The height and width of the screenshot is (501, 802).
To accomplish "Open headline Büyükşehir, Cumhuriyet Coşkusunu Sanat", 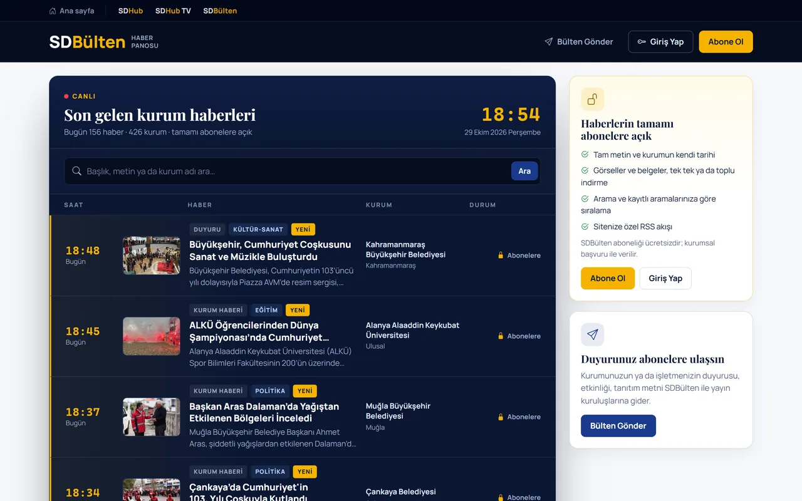I will point(270,250).
